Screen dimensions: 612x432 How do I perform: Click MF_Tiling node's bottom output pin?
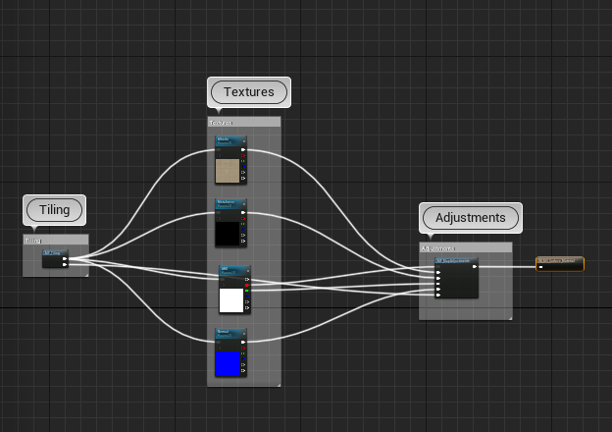point(65,264)
